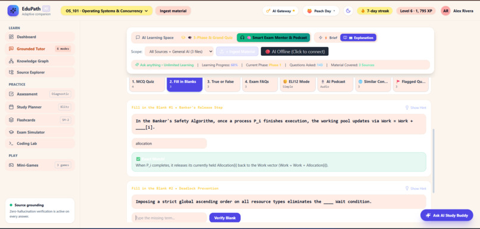Click the Source grounding status card
This screenshot has height=229, width=480.
click(40, 211)
